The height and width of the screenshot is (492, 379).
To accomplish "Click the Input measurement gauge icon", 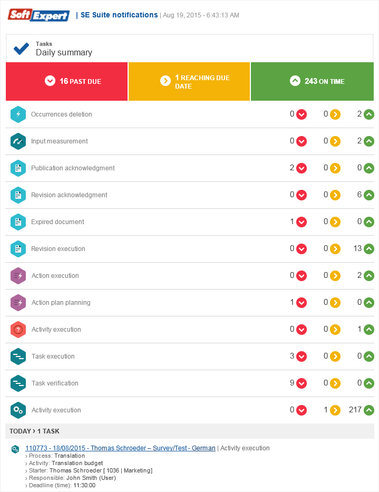I will (x=18, y=141).
